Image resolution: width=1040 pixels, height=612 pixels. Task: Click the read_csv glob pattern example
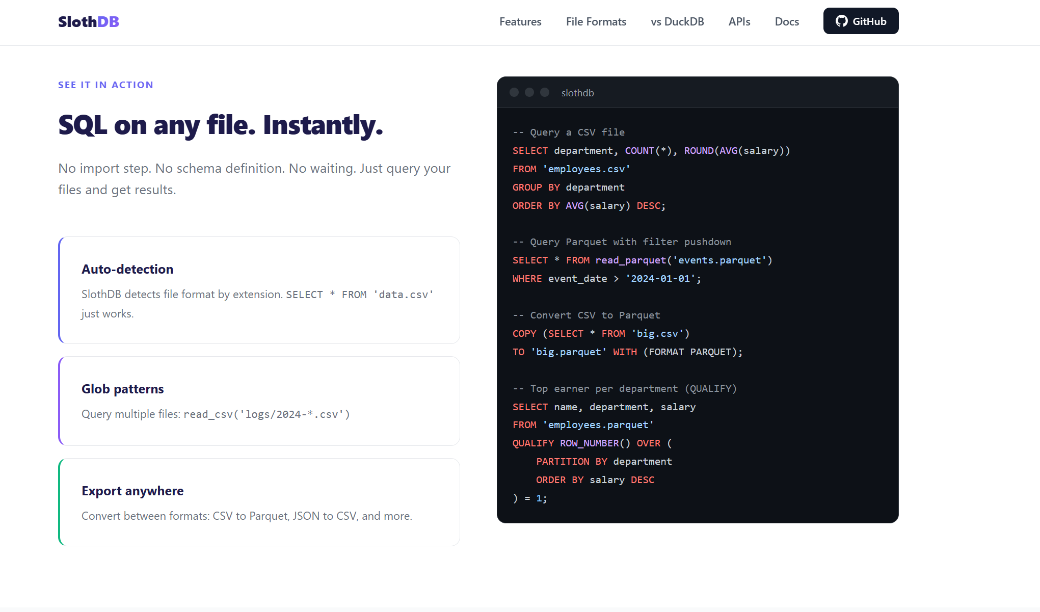click(266, 414)
